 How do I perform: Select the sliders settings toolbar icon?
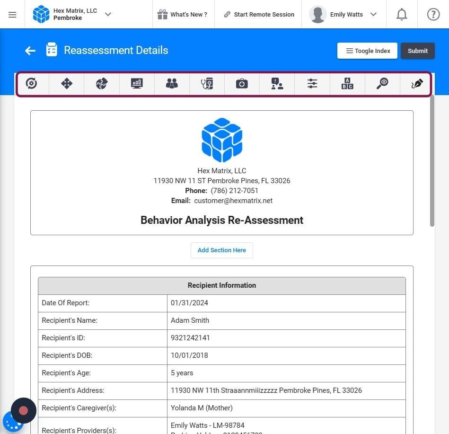(312, 84)
